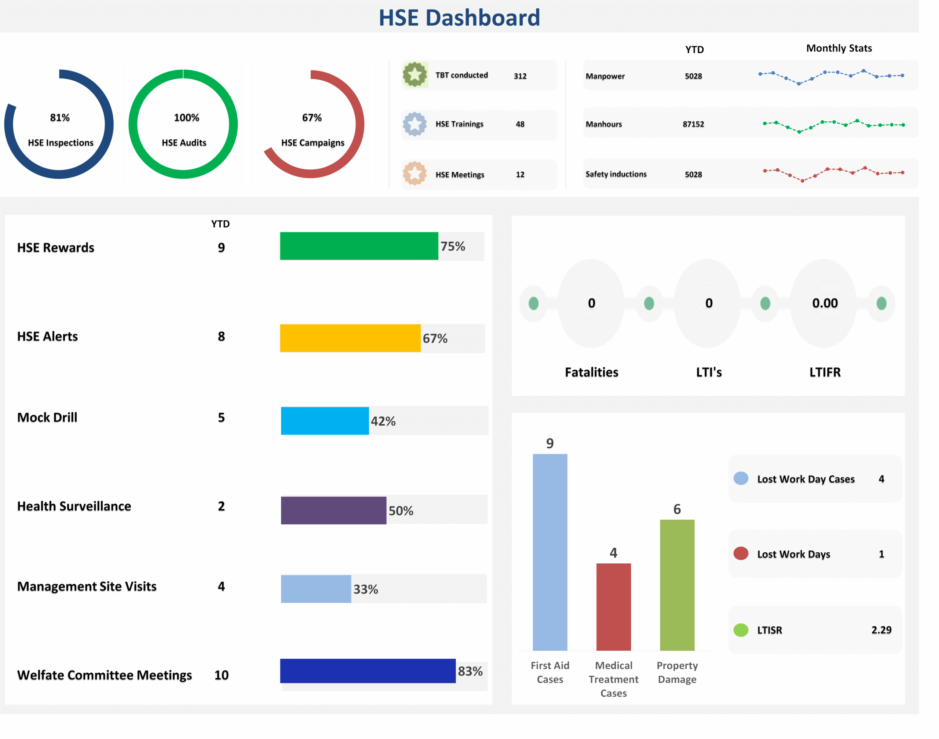Open the HSE Inspections donut gauge

click(x=59, y=124)
